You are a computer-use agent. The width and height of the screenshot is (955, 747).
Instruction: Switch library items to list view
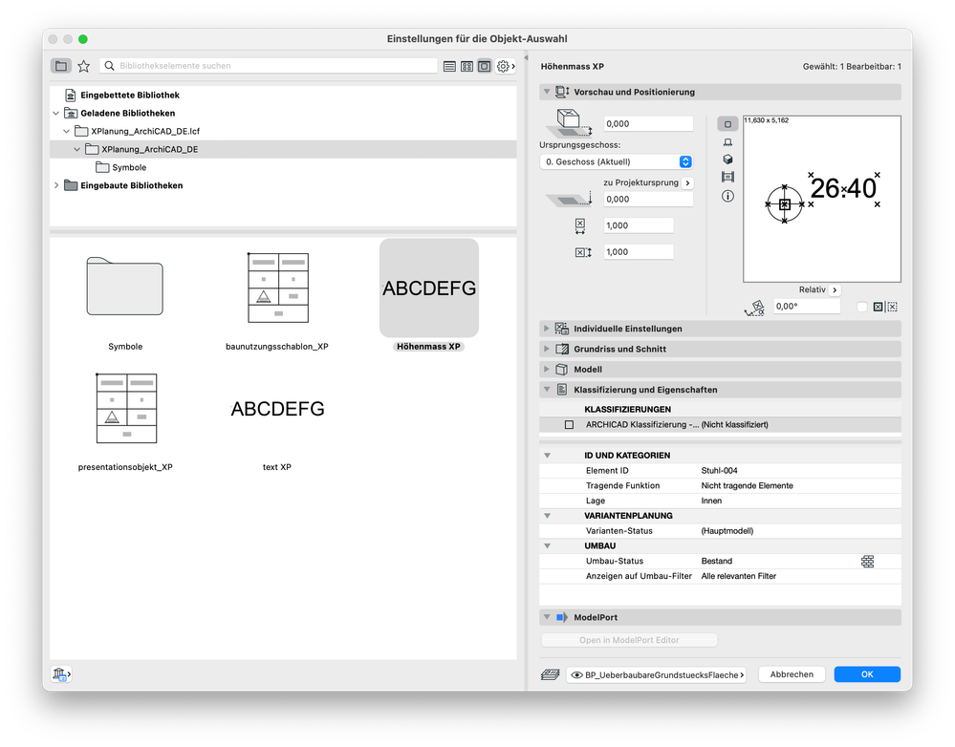pyautogui.click(x=449, y=66)
